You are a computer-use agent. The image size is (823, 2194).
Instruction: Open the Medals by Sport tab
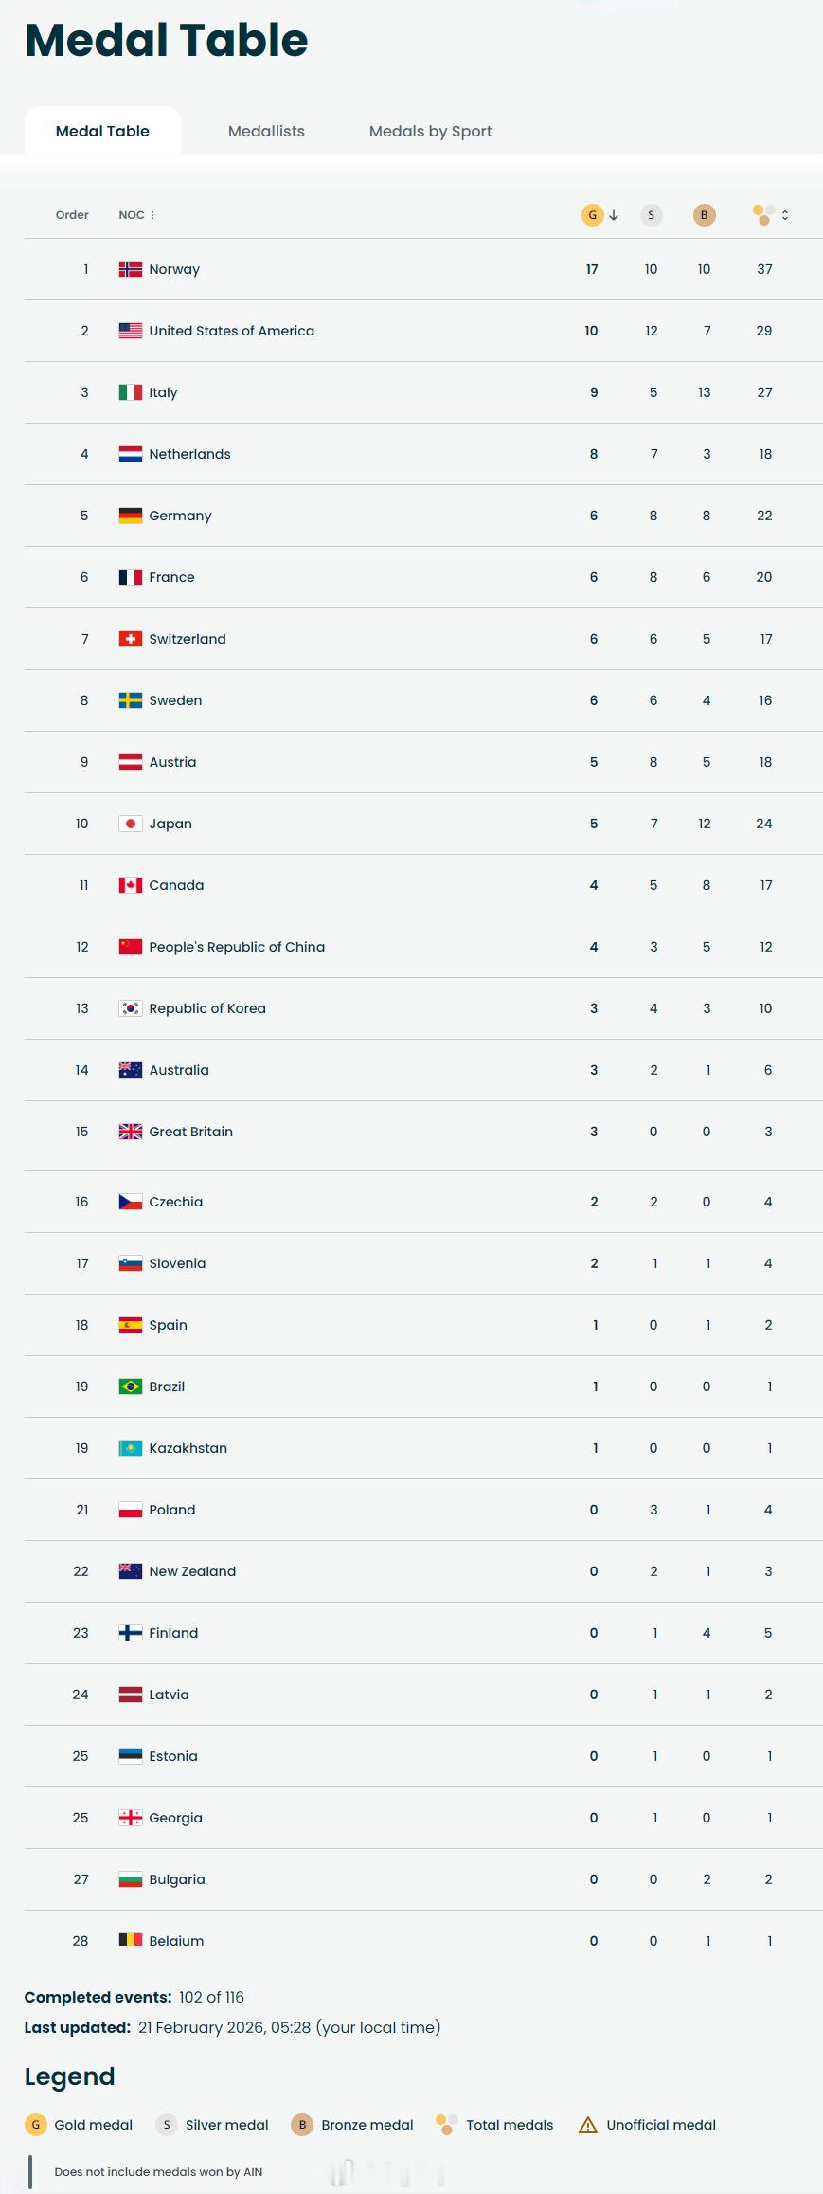430,131
